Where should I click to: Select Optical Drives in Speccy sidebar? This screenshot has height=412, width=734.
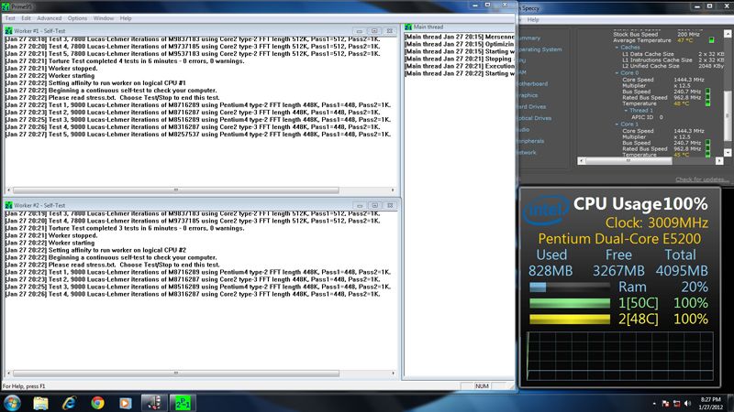[535, 118]
